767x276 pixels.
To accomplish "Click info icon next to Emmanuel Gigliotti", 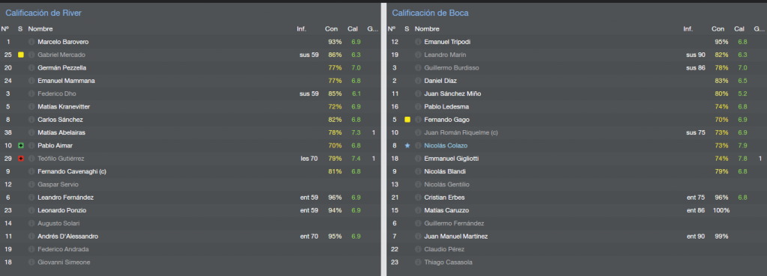I will click(x=418, y=159).
